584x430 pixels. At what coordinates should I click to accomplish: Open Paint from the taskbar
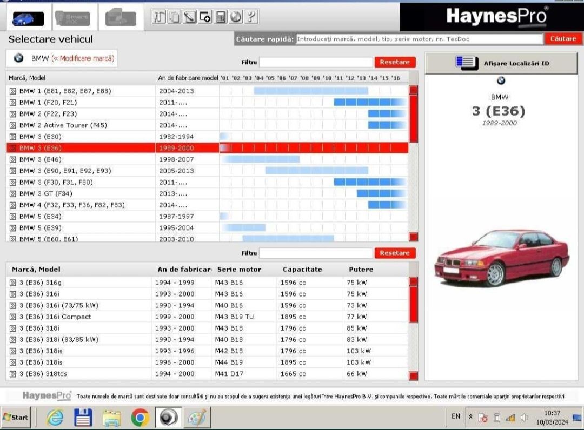point(197,418)
